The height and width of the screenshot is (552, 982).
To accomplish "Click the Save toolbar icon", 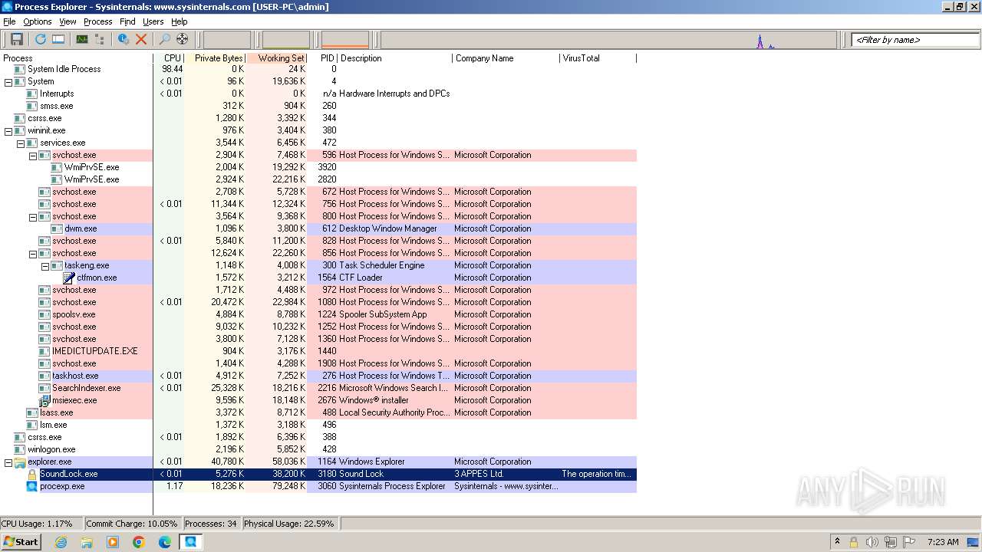I will [x=16, y=39].
